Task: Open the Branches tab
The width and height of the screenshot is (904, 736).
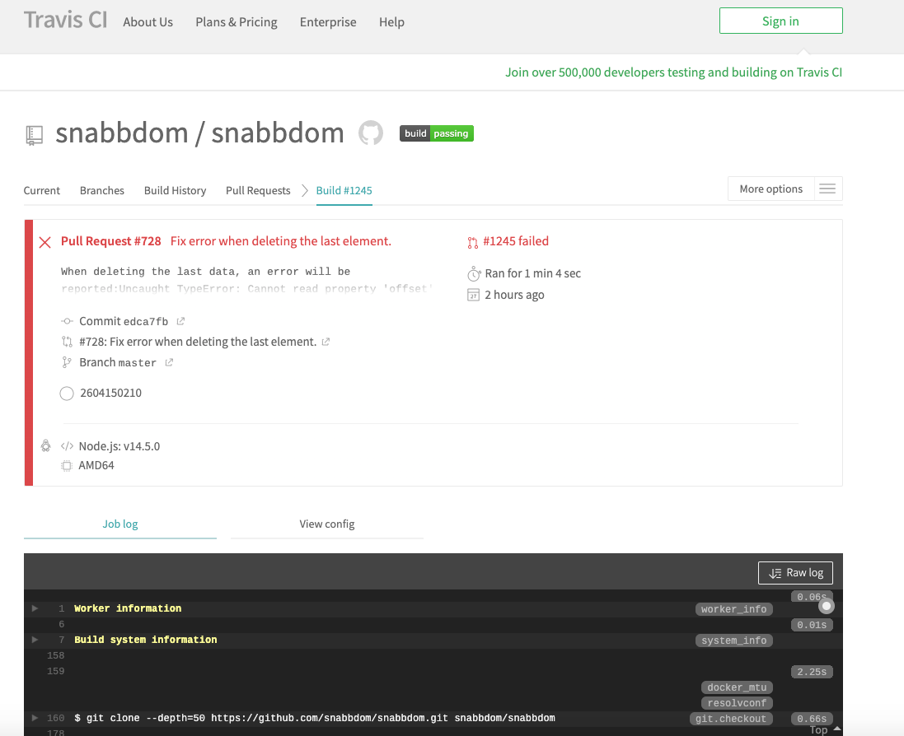Action: 101,190
